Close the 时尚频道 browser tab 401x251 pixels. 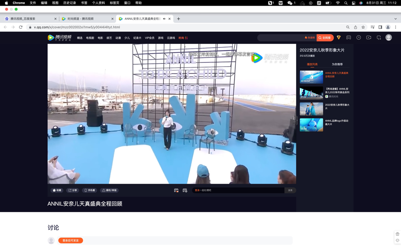coord(112,19)
